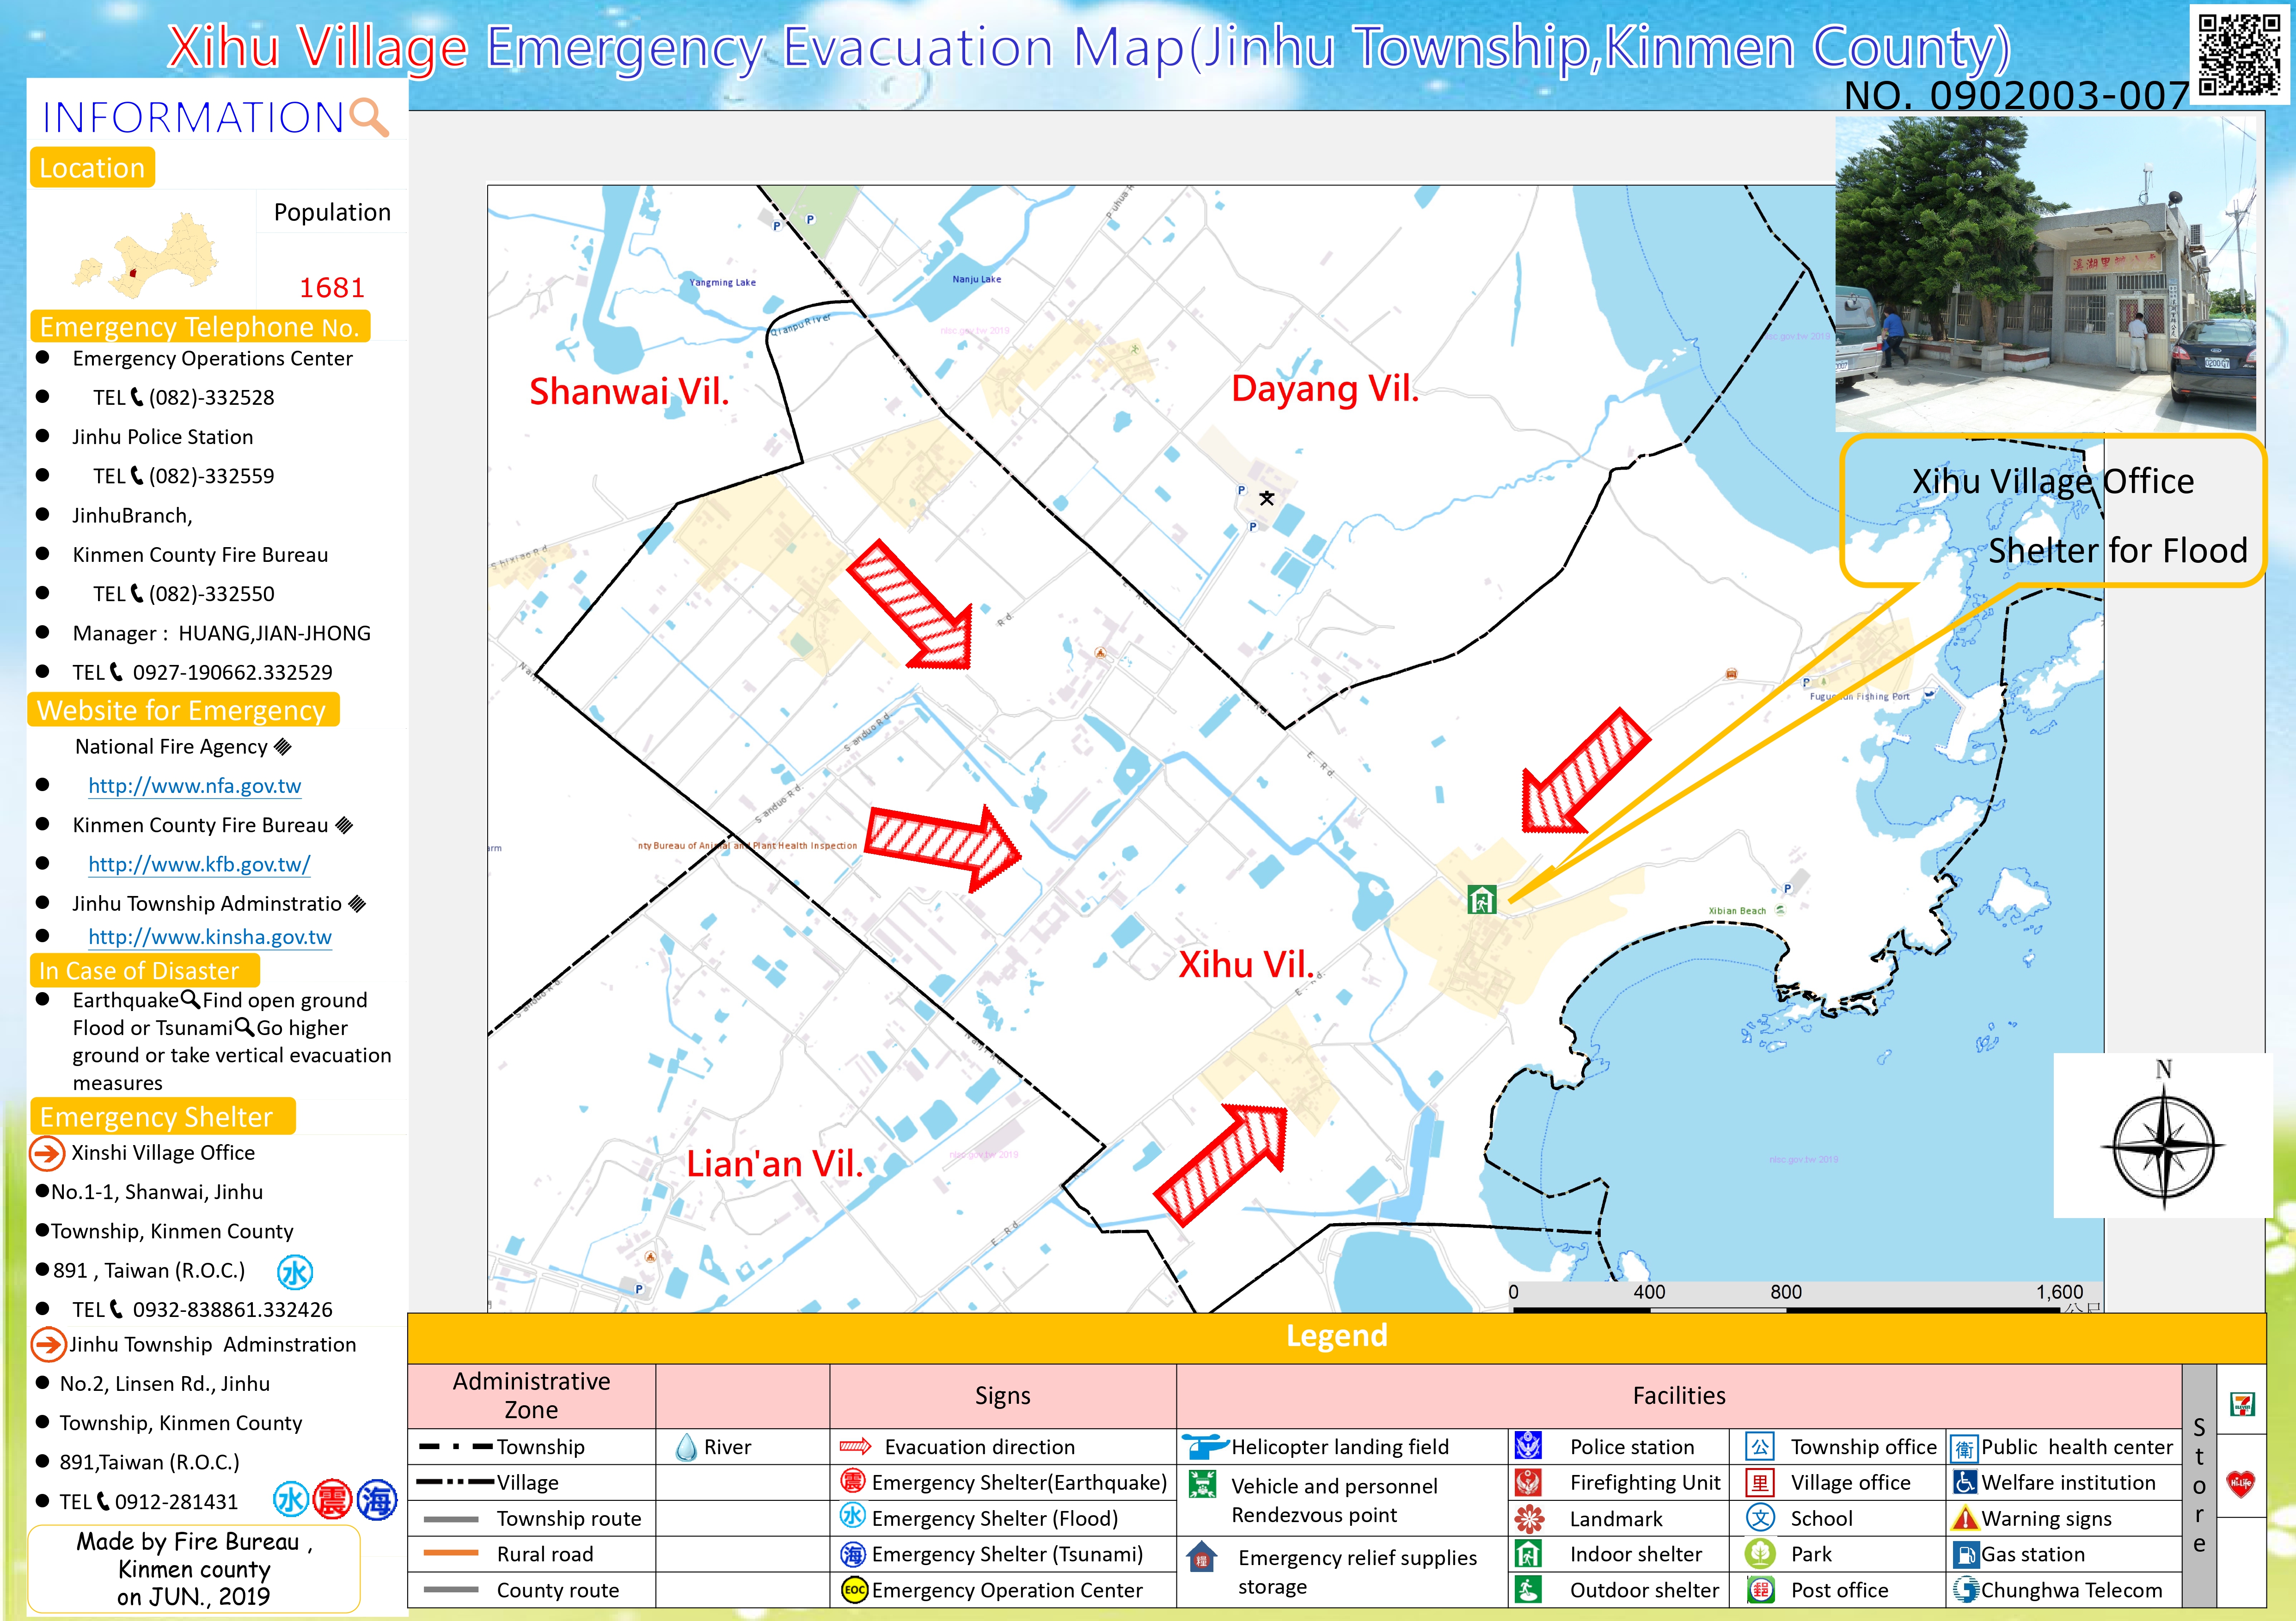Open the www.nfa.gov.tw link
This screenshot has height=1621, width=2296.
(194, 786)
